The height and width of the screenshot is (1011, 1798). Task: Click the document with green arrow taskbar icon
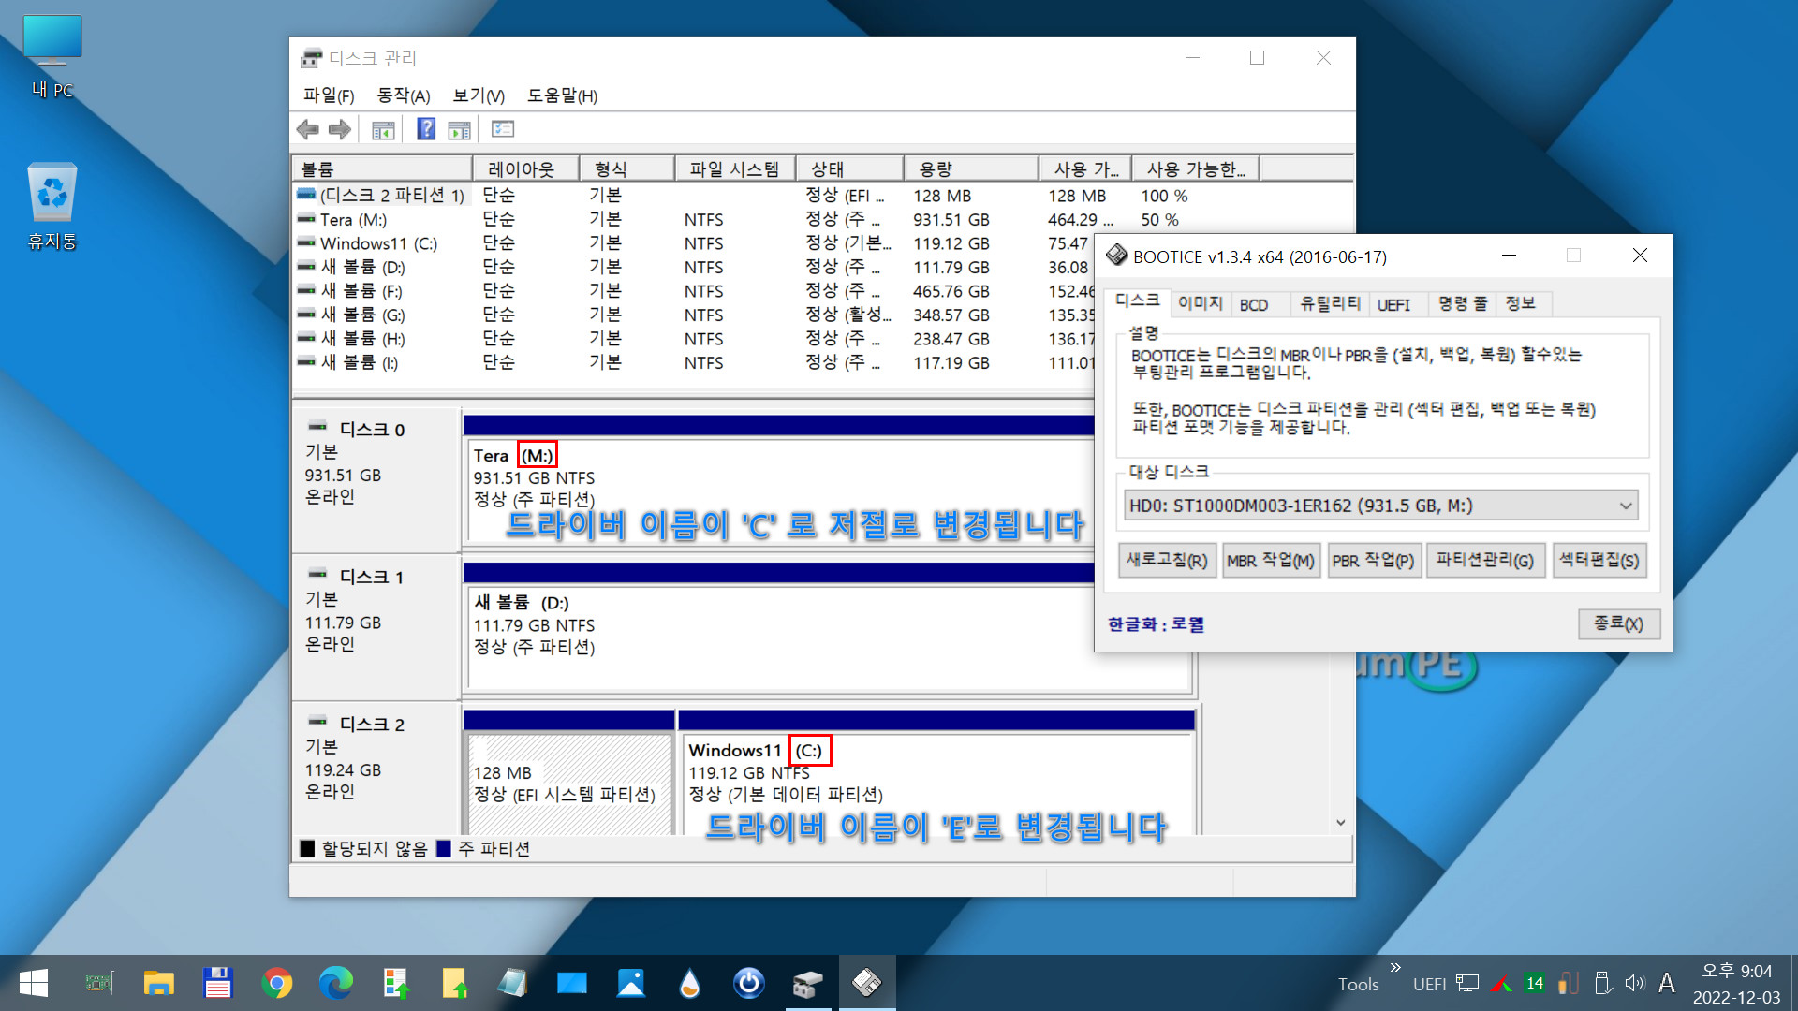coord(395,983)
